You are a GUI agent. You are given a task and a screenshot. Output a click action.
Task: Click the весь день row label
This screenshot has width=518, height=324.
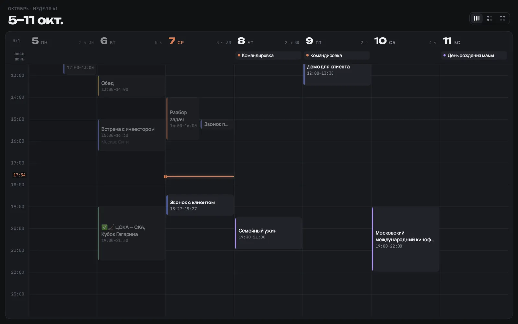[19, 56]
